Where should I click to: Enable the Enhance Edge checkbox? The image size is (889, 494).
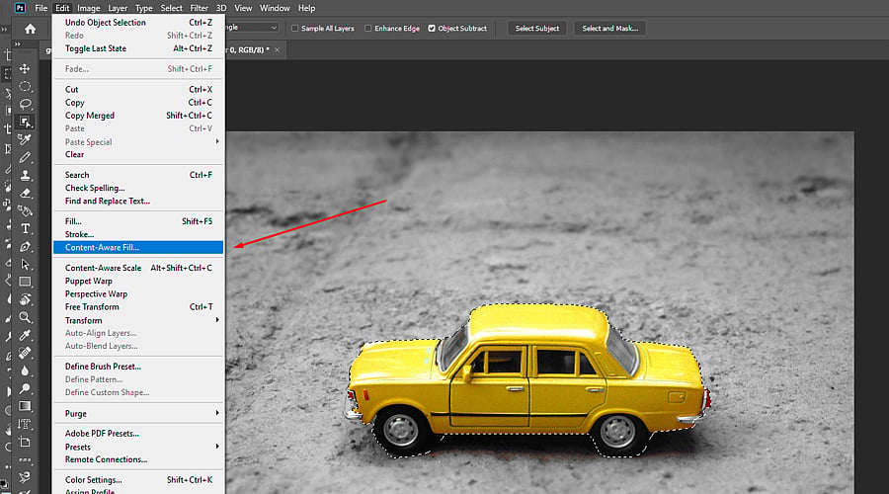tap(368, 28)
